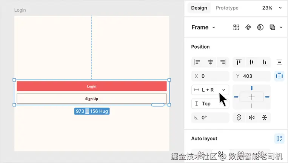288x166 pixels.
Task: Toggle the mask icon in the header
Action: point(260,27)
